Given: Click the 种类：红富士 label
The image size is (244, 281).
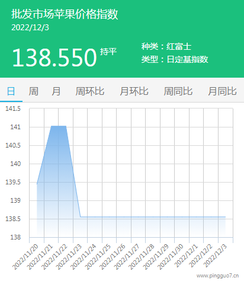Looking at the screenshot, I should 166,46.
